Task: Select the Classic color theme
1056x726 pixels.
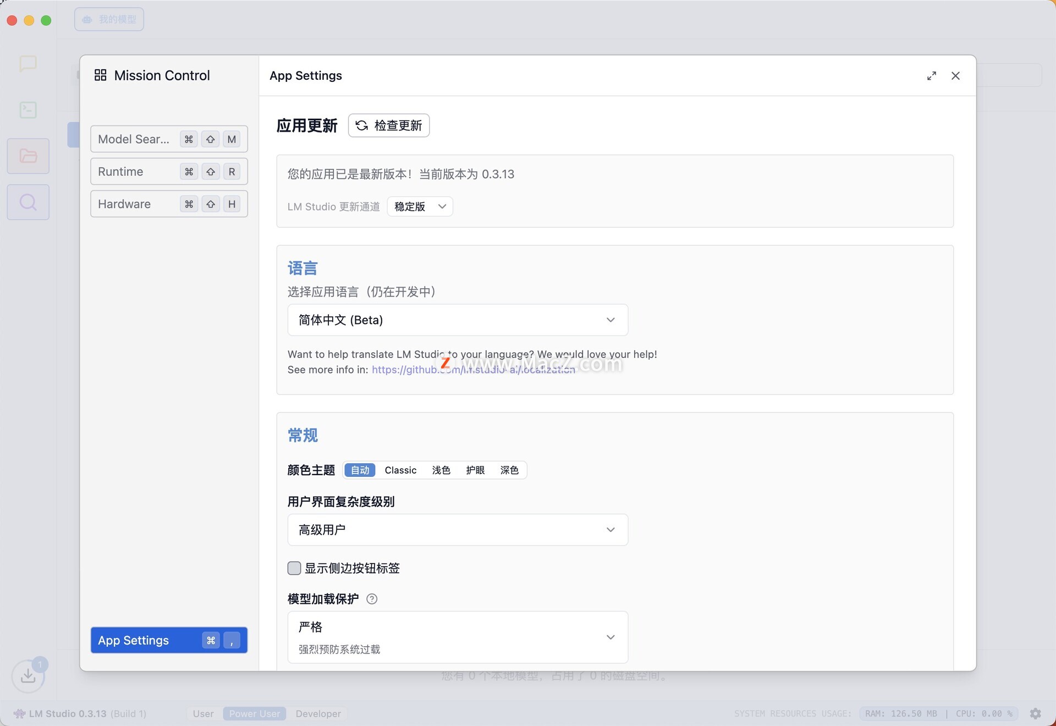Action: 400,470
